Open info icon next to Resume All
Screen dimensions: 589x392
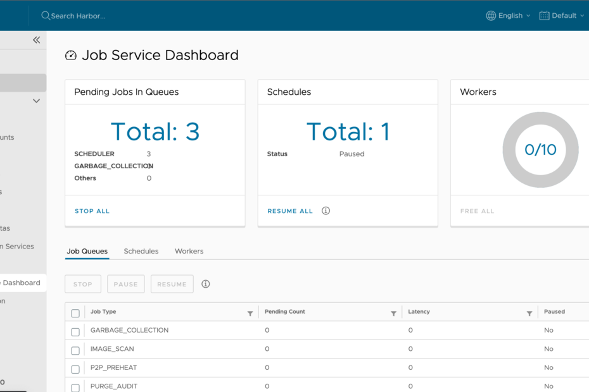coord(326,211)
